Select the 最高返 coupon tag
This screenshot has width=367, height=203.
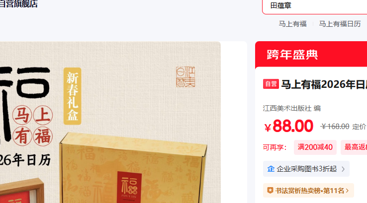coord(354,147)
